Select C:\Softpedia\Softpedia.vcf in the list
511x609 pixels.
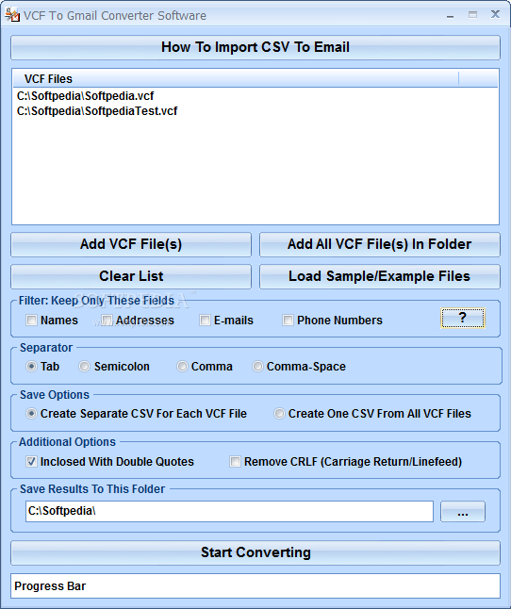(x=85, y=96)
